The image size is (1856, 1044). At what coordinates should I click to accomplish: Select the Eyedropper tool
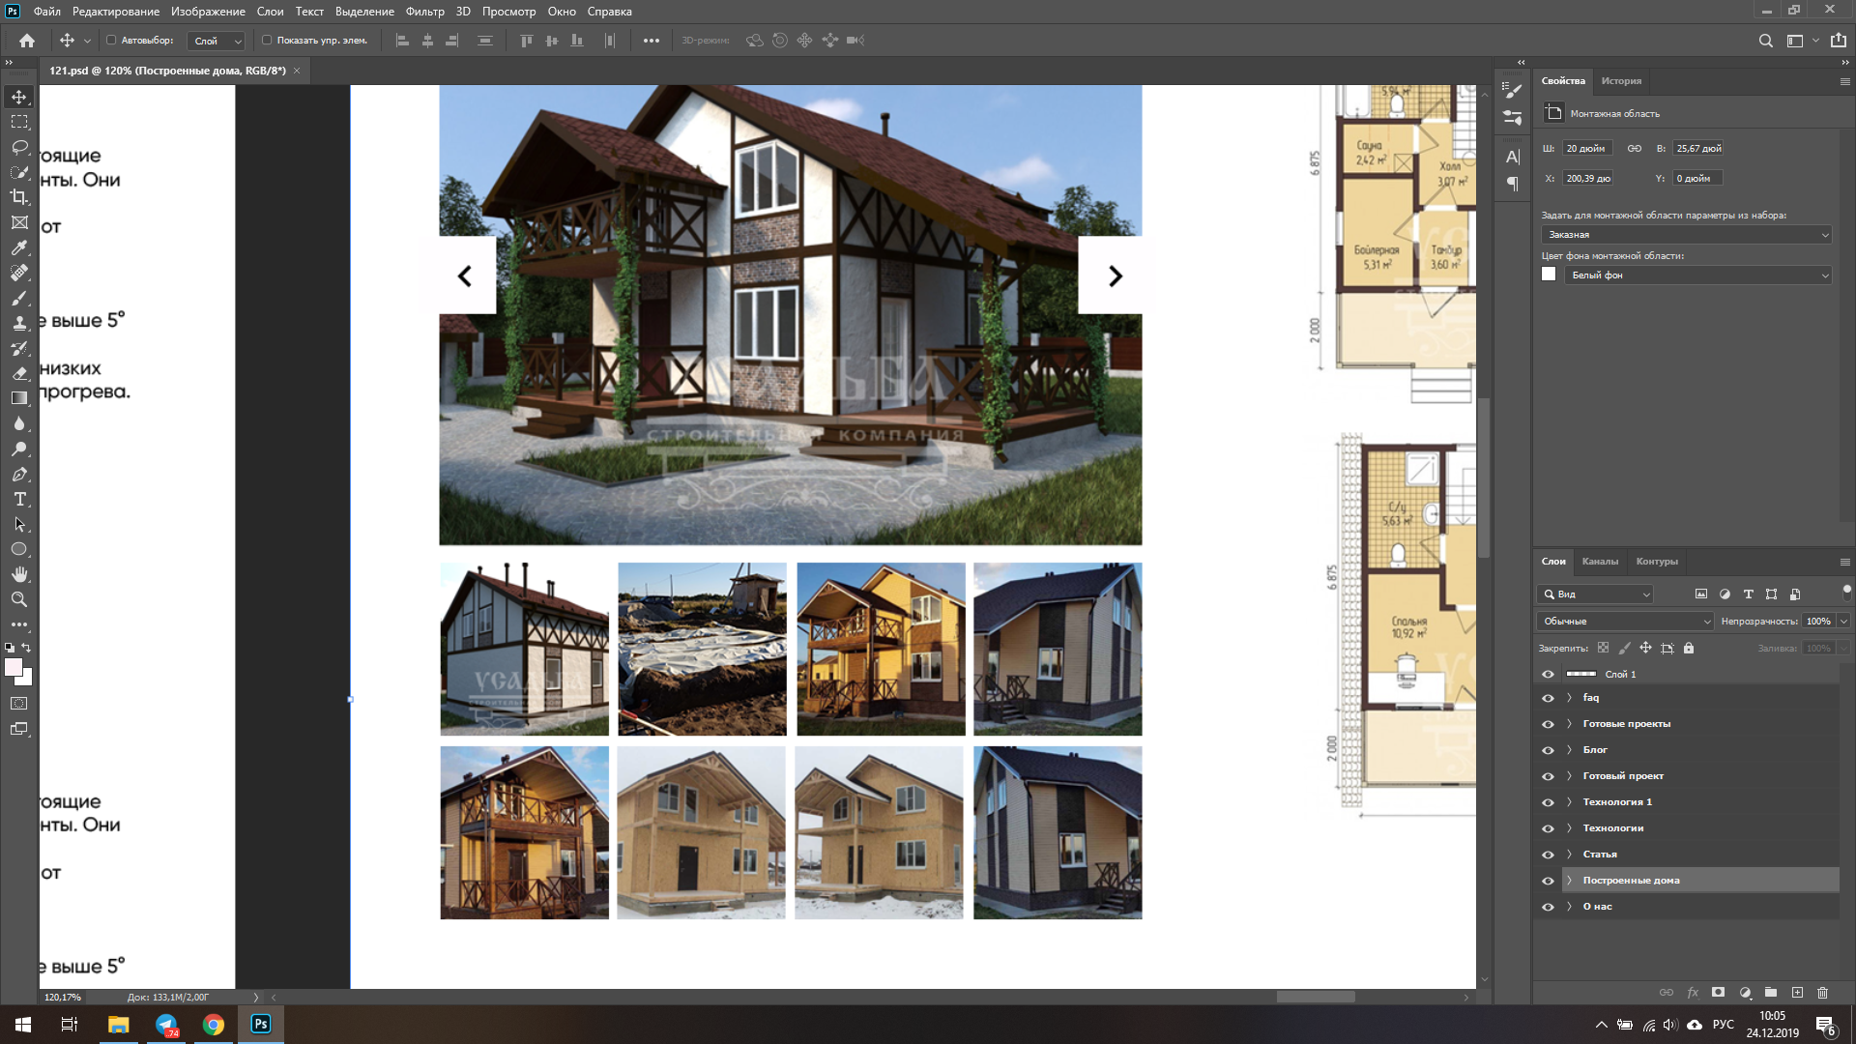click(x=19, y=247)
